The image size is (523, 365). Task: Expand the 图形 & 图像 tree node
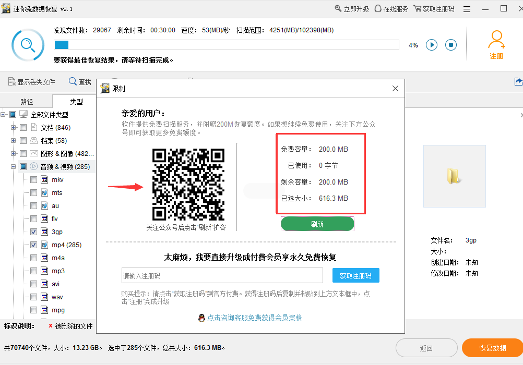(13, 153)
